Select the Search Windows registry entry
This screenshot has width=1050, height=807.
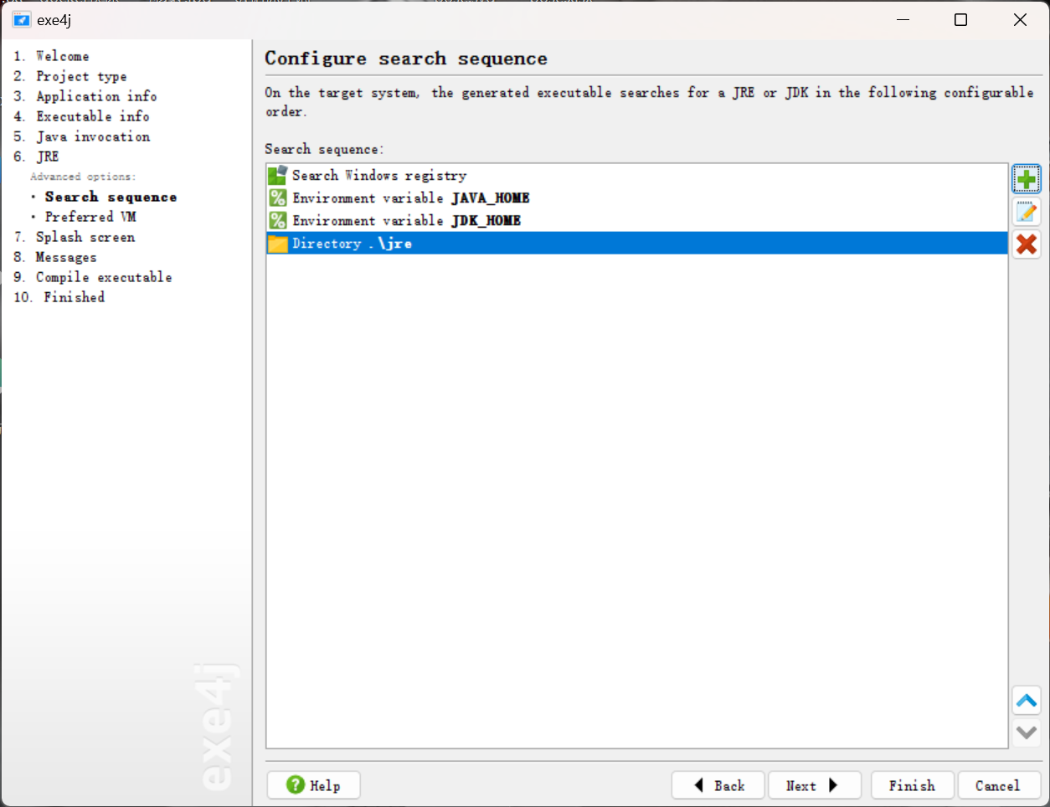click(378, 176)
